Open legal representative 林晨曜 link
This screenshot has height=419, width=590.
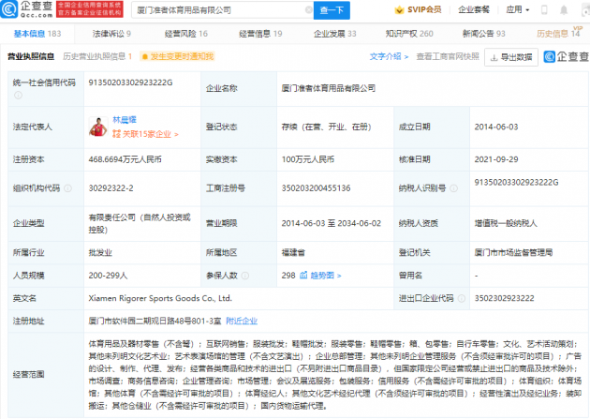pyautogui.click(x=125, y=120)
